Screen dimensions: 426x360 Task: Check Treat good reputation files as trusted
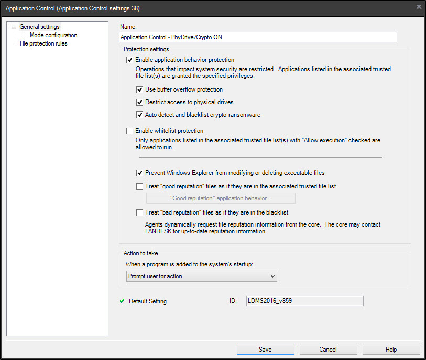tap(140, 186)
